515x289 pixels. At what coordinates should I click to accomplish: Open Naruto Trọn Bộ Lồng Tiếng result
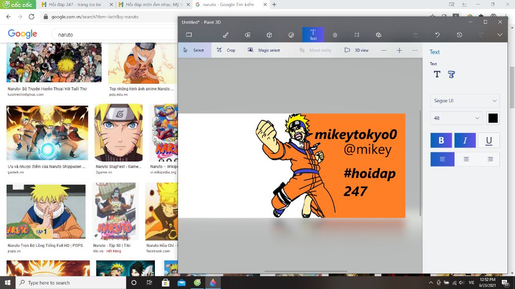[46, 211]
